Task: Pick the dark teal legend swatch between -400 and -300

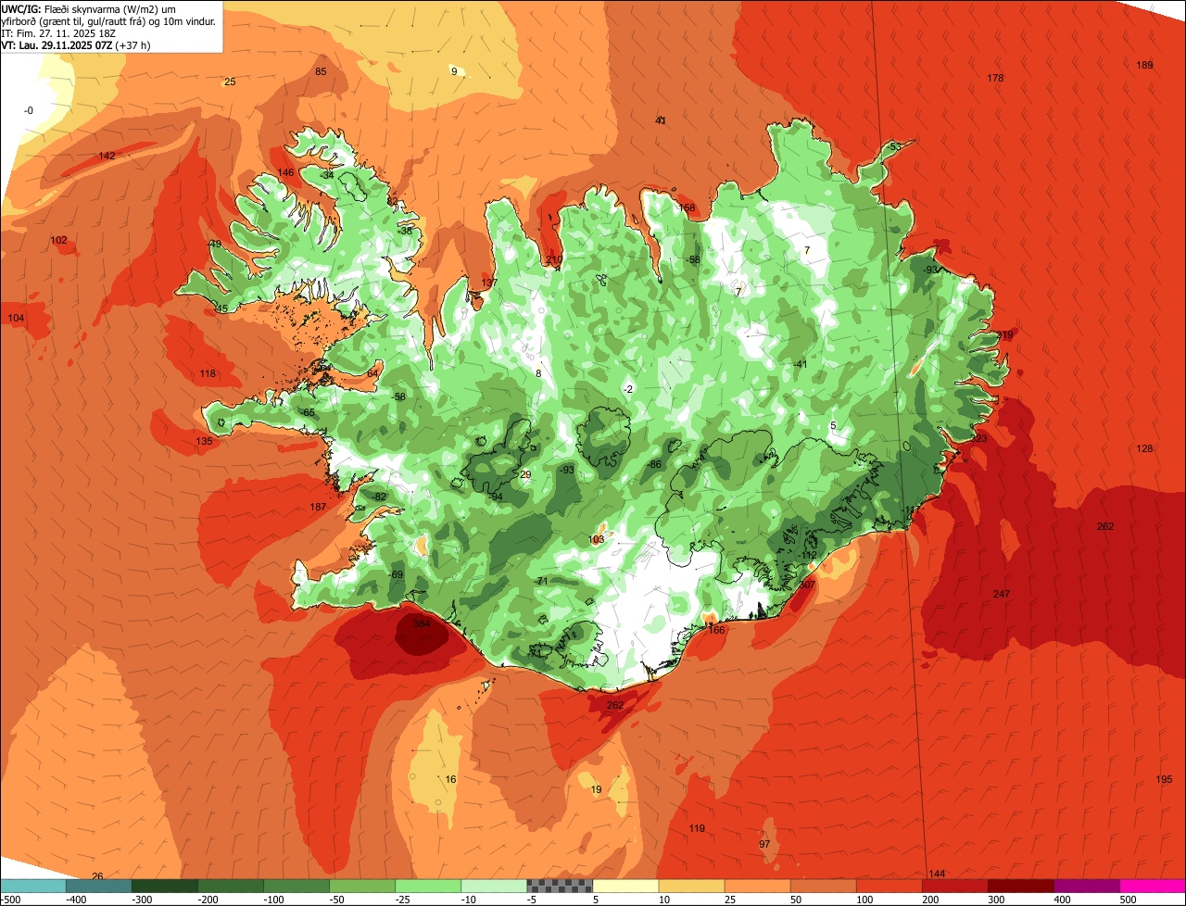Action: [98, 887]
